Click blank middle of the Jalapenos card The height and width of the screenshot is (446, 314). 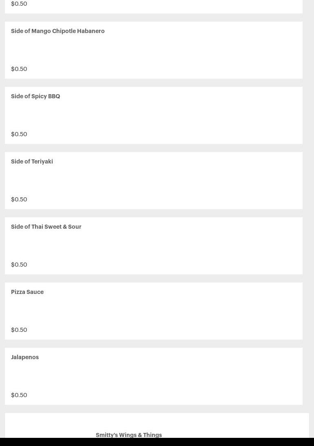(154, 376)
